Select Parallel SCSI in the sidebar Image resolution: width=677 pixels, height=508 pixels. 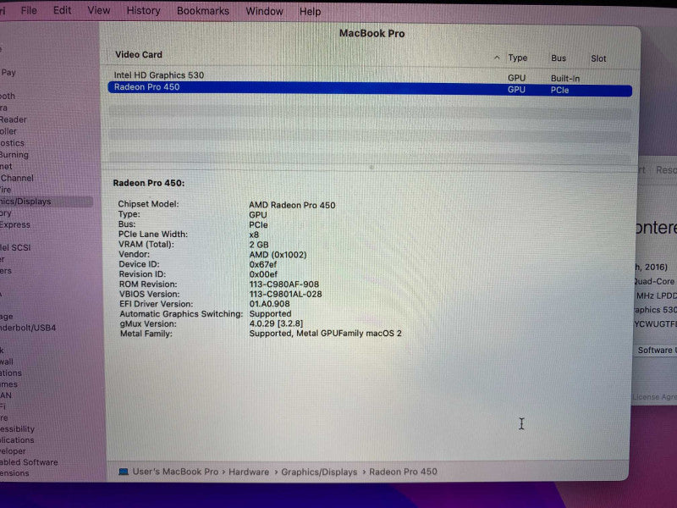15,247
